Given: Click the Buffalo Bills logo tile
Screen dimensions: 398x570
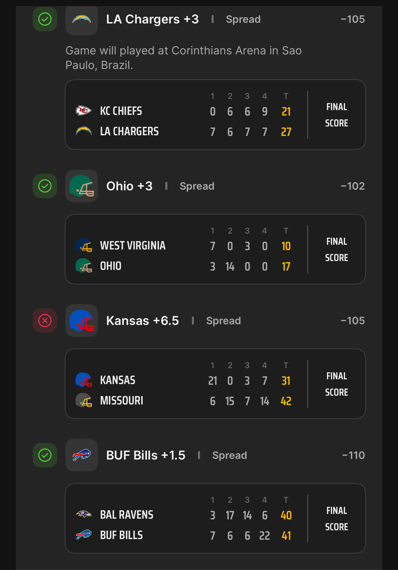Looking at the screenshot, I should [82, 455].
